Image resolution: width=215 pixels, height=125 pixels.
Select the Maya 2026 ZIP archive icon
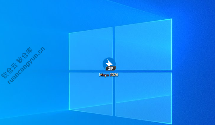point(109,64)
